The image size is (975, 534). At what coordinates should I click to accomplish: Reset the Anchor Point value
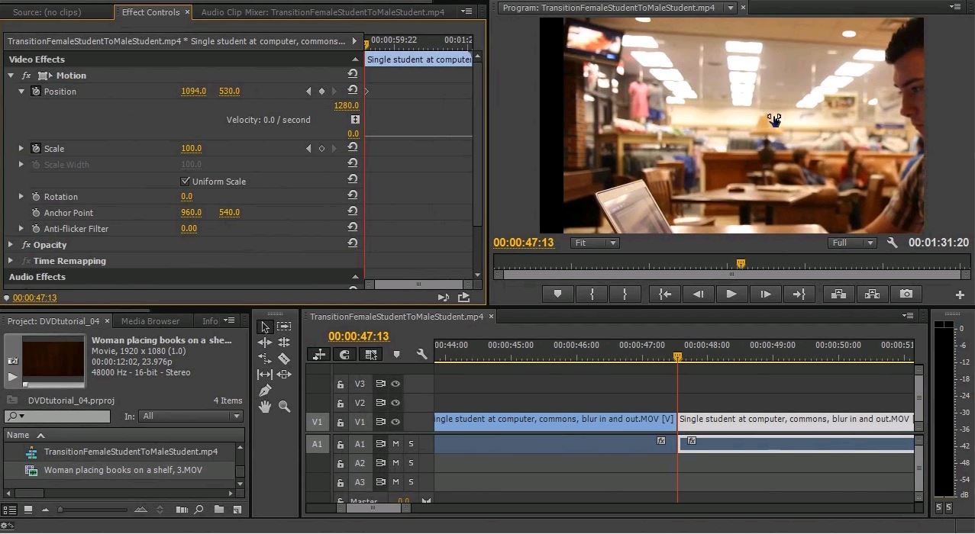352,211
